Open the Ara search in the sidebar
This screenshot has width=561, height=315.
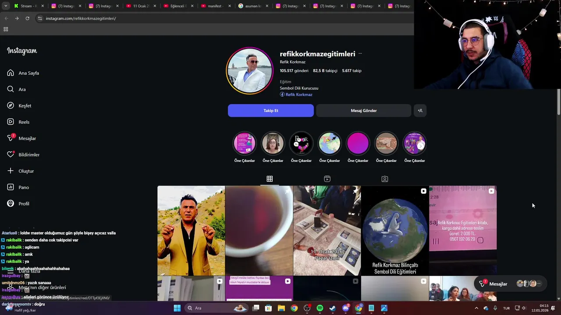(x=17, y=89)
